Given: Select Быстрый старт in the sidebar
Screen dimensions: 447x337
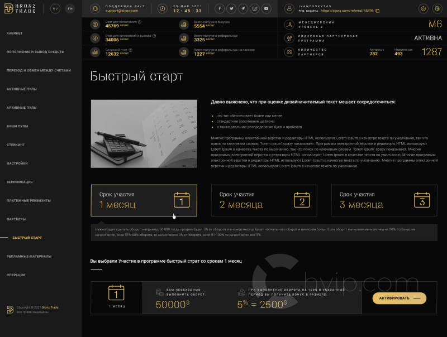Looking at the screenshot, I should click(27, 238).
